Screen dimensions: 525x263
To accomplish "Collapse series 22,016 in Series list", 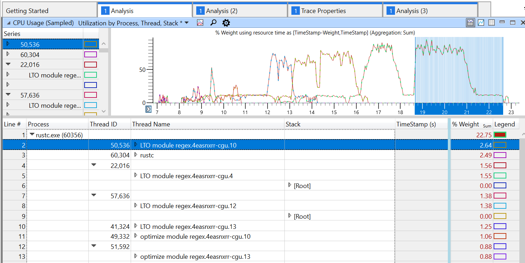I will pyautogui.click(x=8, y=64).
